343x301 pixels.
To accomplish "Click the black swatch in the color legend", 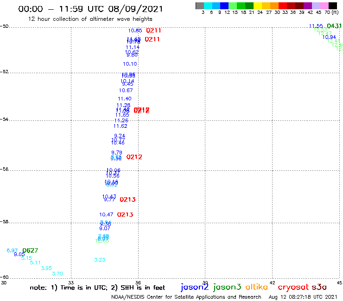I will (x=333, y=6).
